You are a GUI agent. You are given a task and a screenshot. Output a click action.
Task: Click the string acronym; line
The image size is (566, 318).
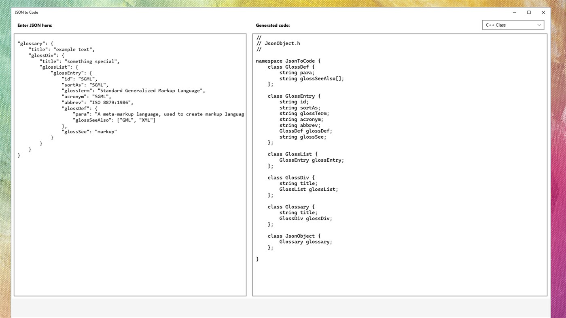tap(301, 120)
